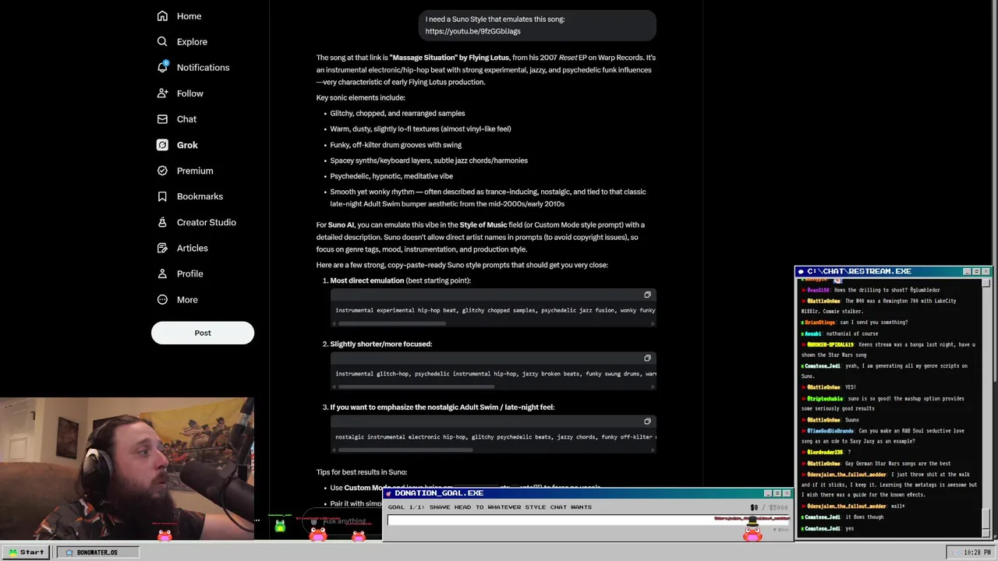Open Chat from sidebar
The image size is (998, 561).
(177, 118)
